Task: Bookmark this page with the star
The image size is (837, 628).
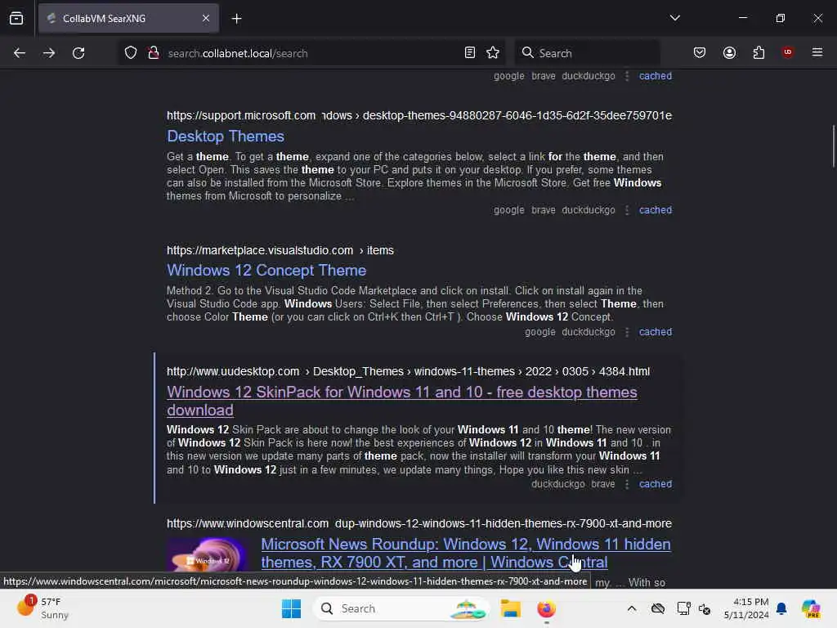Action: (493, 53)
